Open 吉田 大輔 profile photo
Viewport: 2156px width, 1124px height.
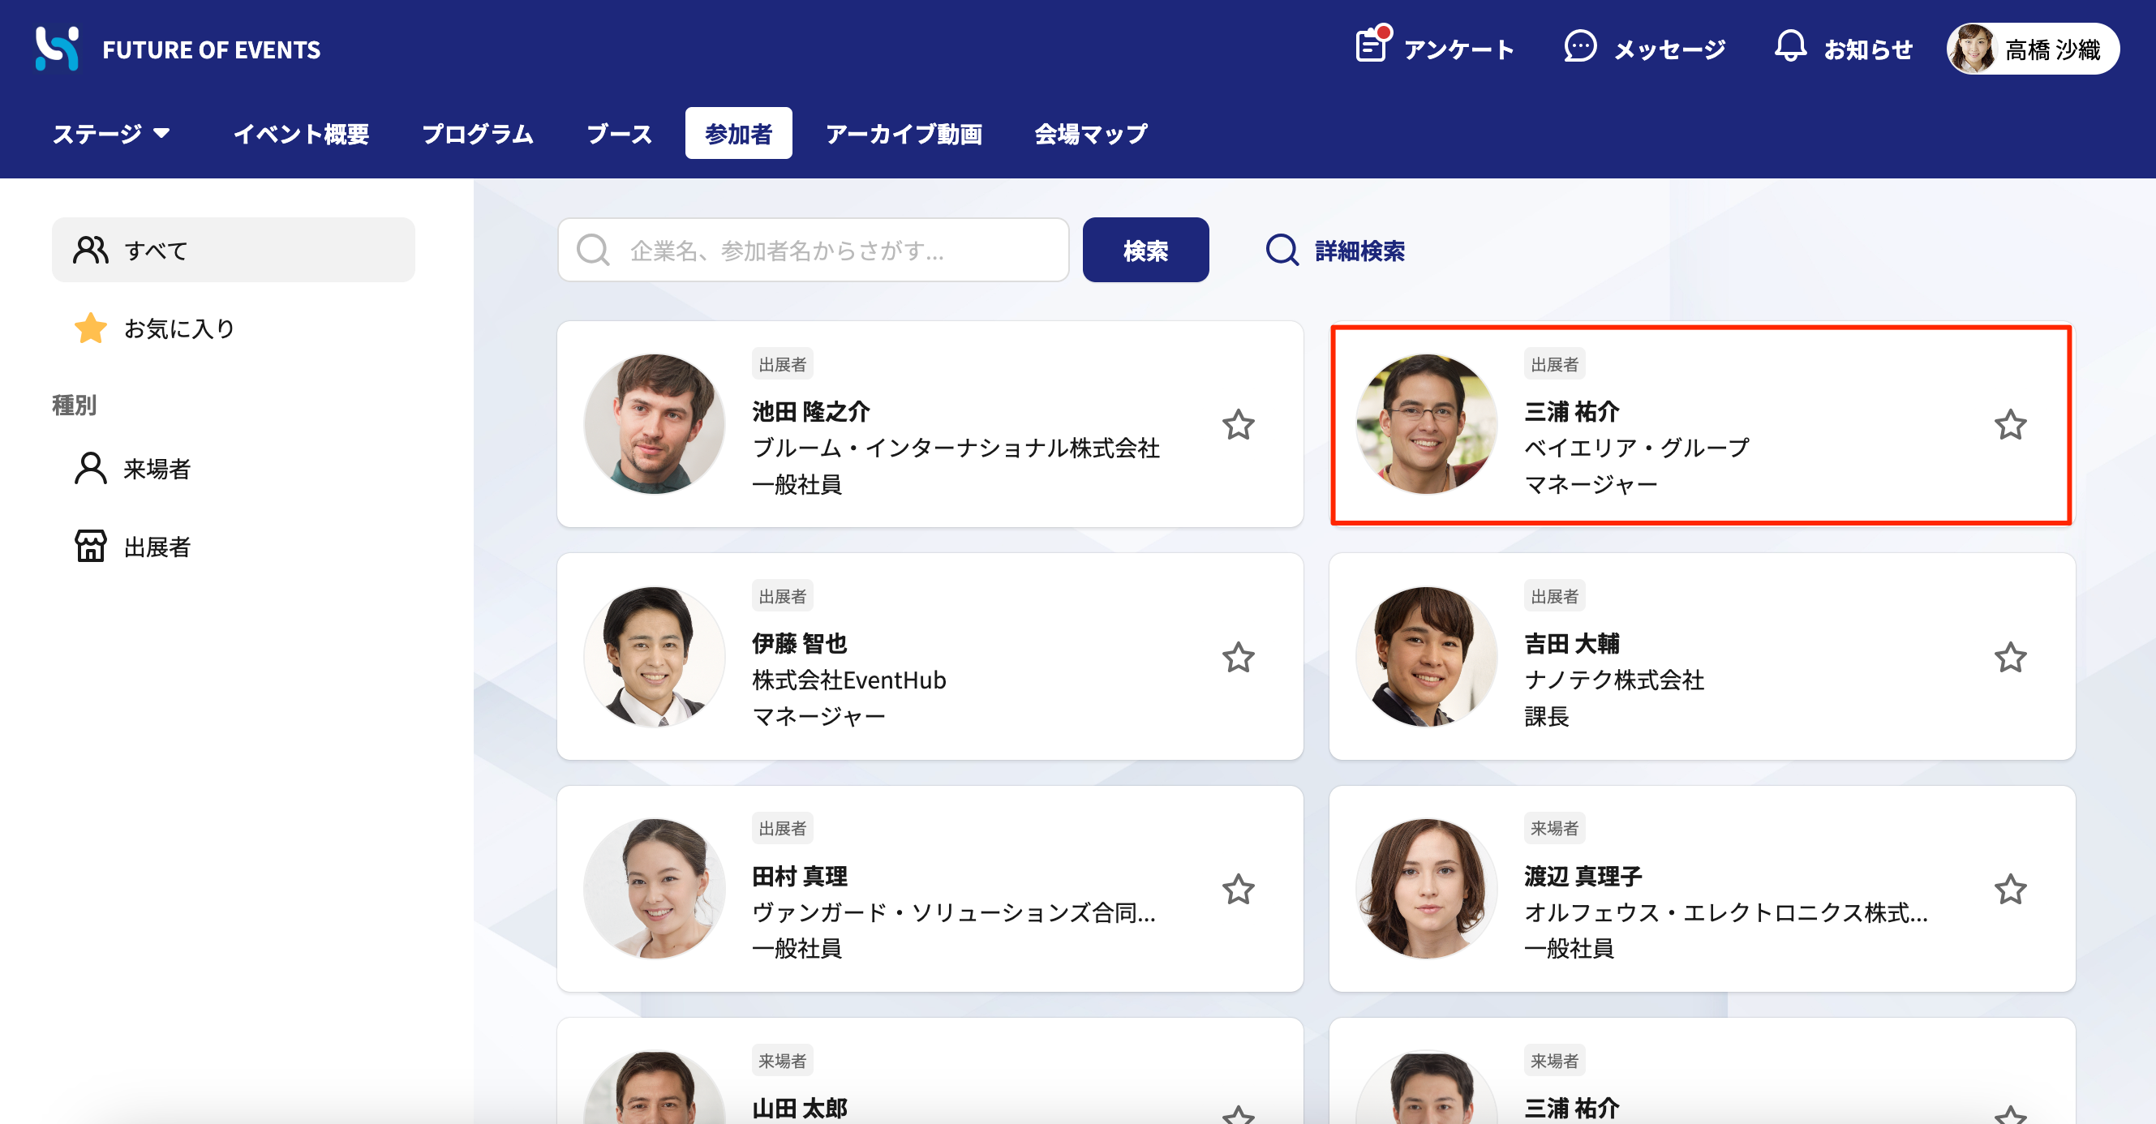[x=1425, y=656]
